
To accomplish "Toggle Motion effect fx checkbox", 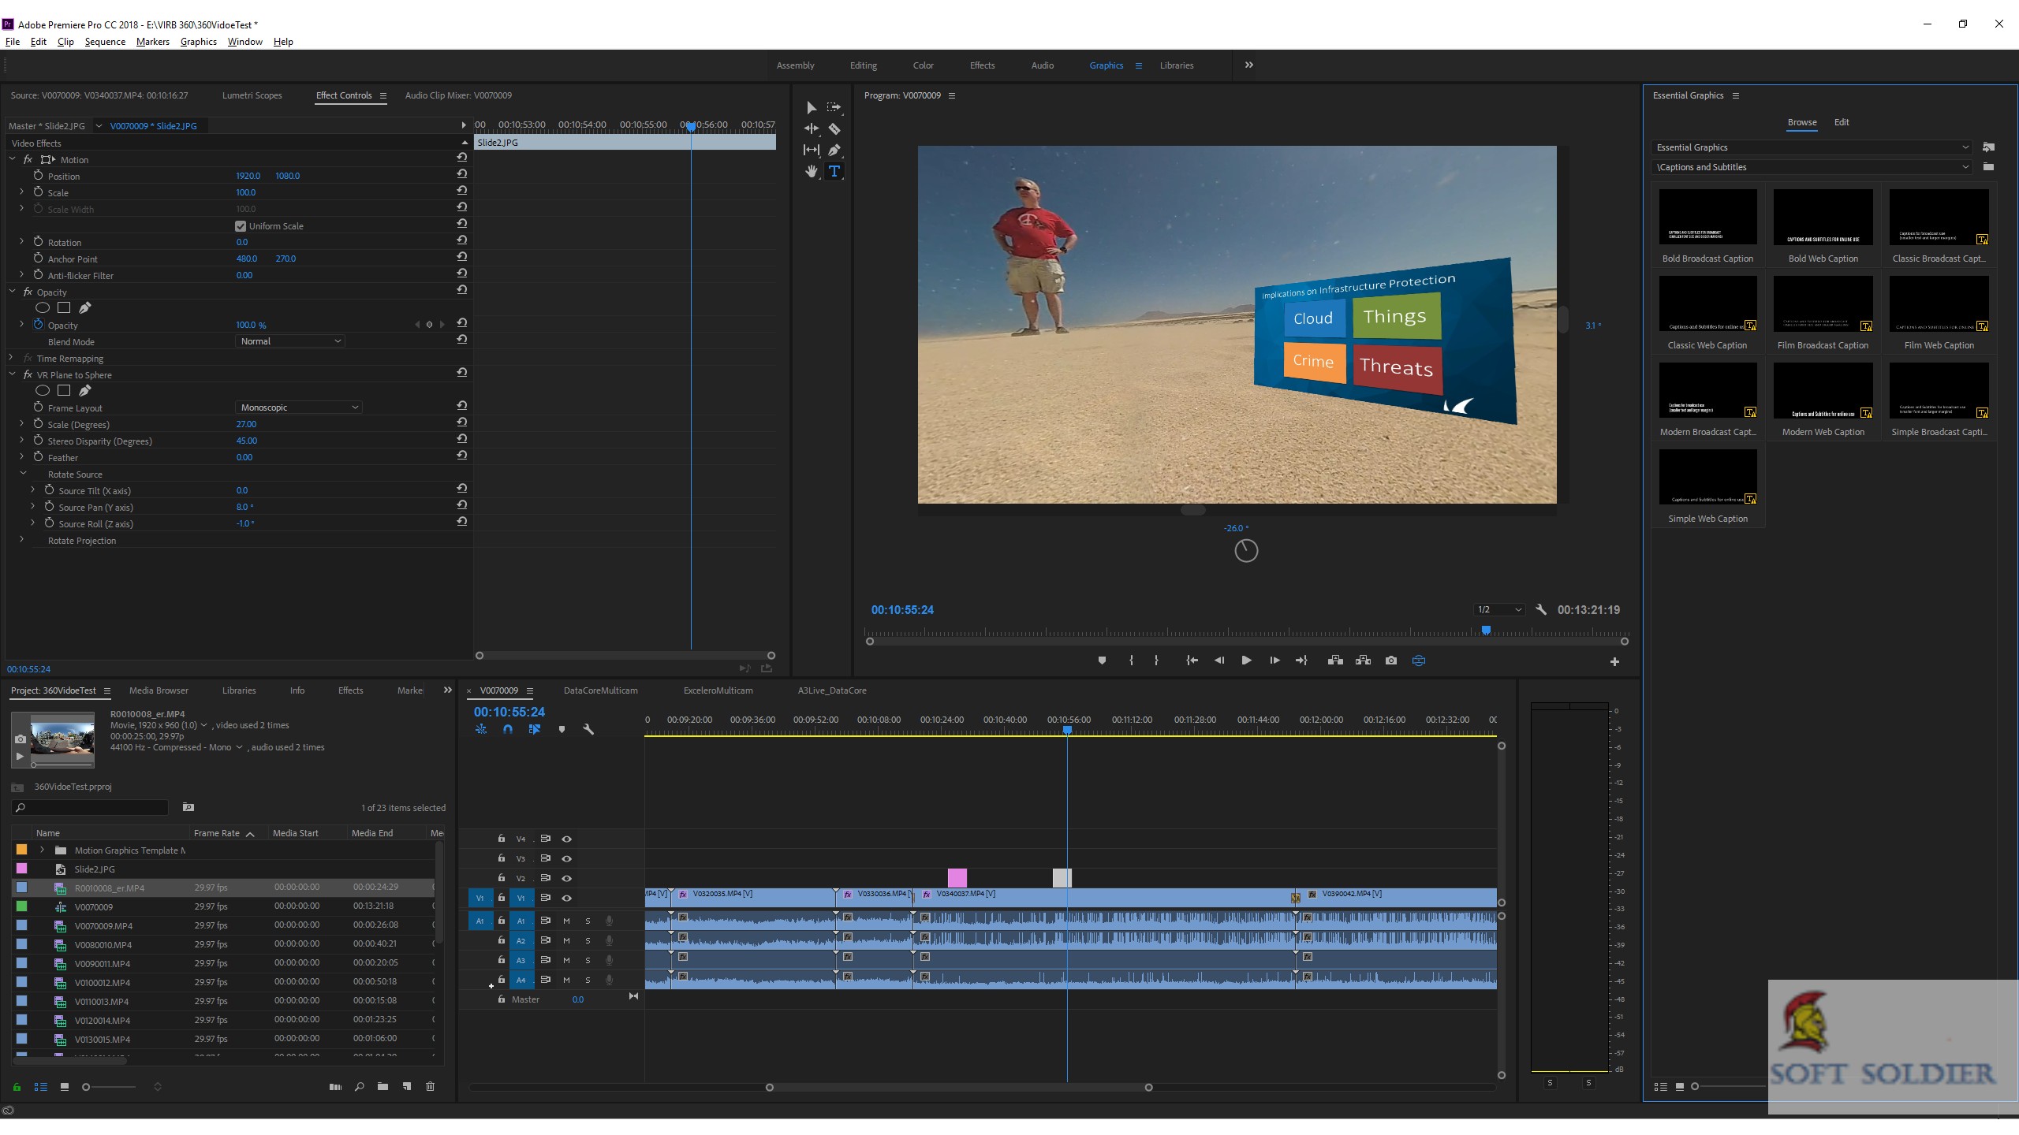I will (29, 158).
